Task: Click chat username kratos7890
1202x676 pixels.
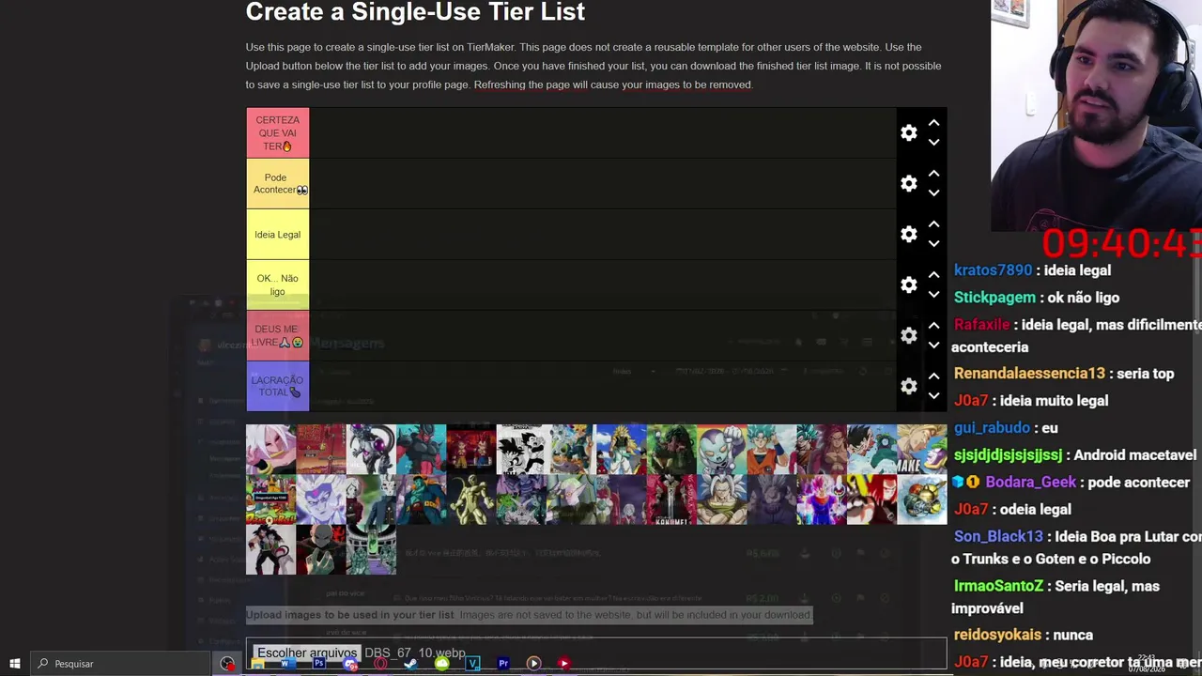Action: pyautogui.click(x=993, y=270)
